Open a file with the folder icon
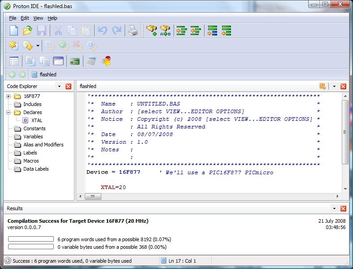The height and width of the screenshot is (269, 353). (27, 31)
